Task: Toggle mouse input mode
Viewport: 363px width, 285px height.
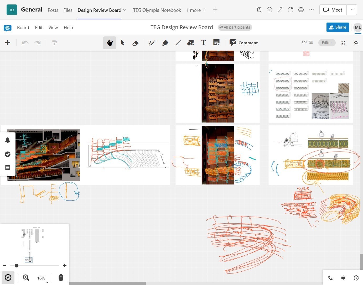Action: 61,278
